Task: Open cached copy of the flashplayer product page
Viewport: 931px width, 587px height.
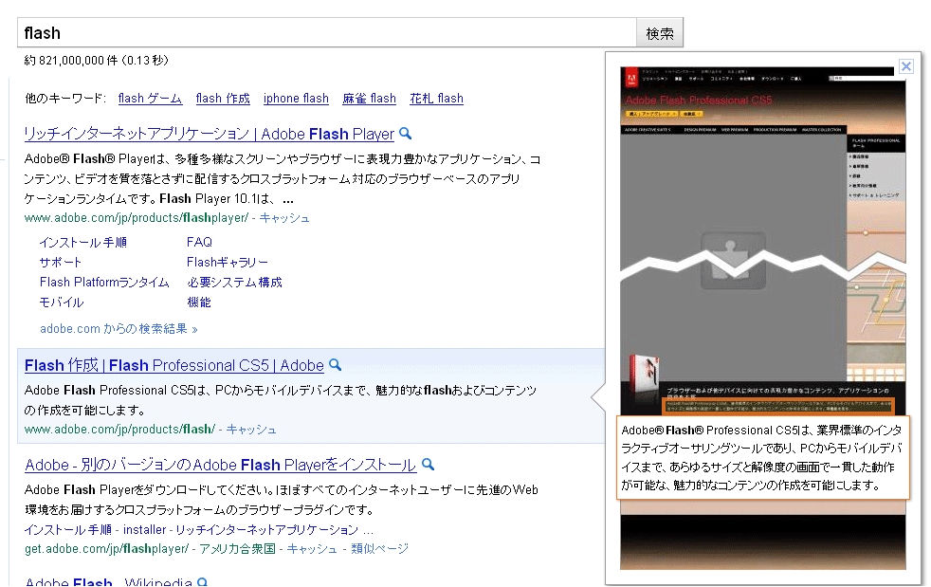Action: point(284,218)
